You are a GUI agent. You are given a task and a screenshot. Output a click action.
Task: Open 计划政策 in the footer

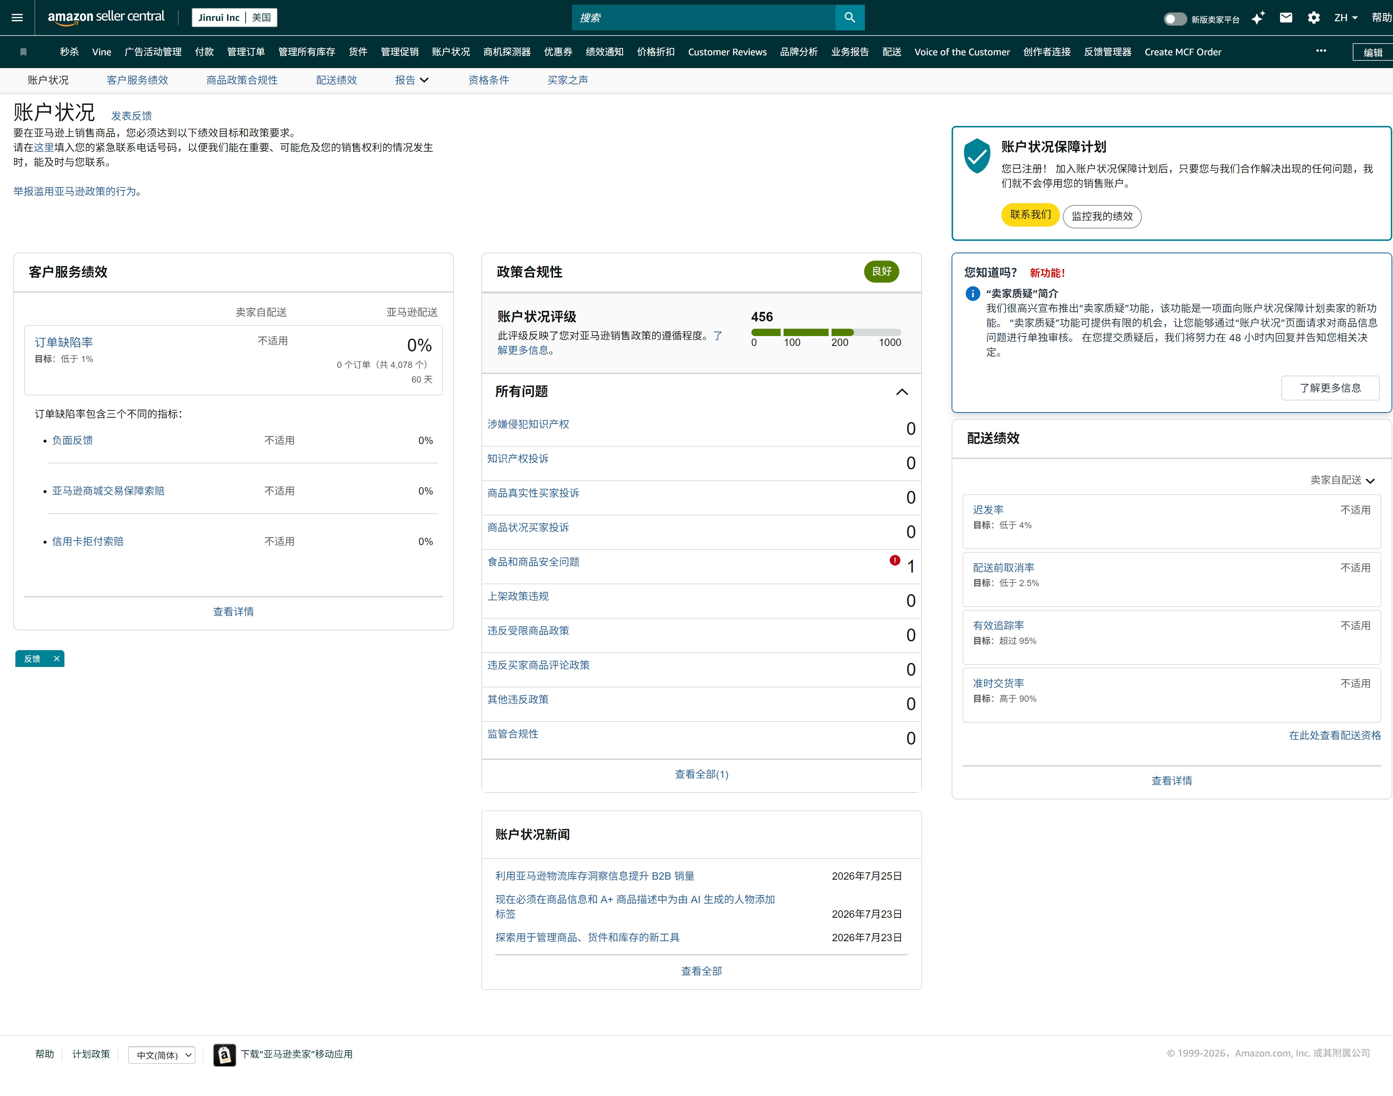[x=90, y=1054]
